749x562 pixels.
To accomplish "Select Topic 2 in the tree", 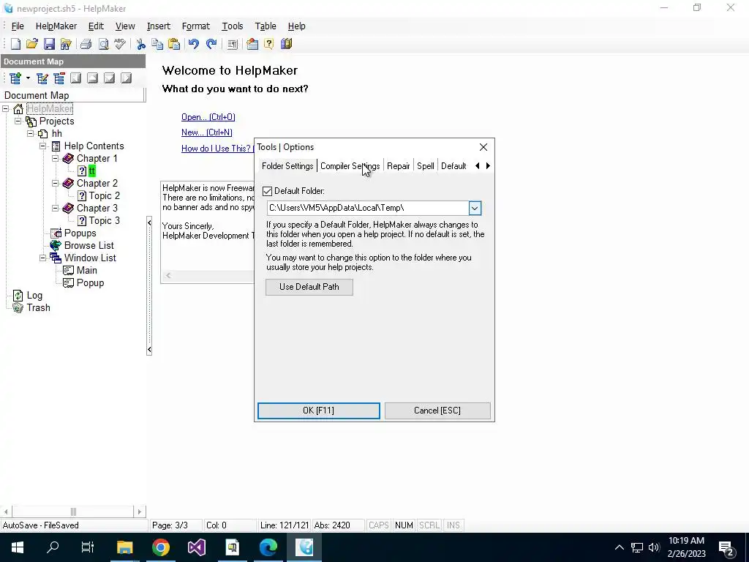I will (104, 195).
